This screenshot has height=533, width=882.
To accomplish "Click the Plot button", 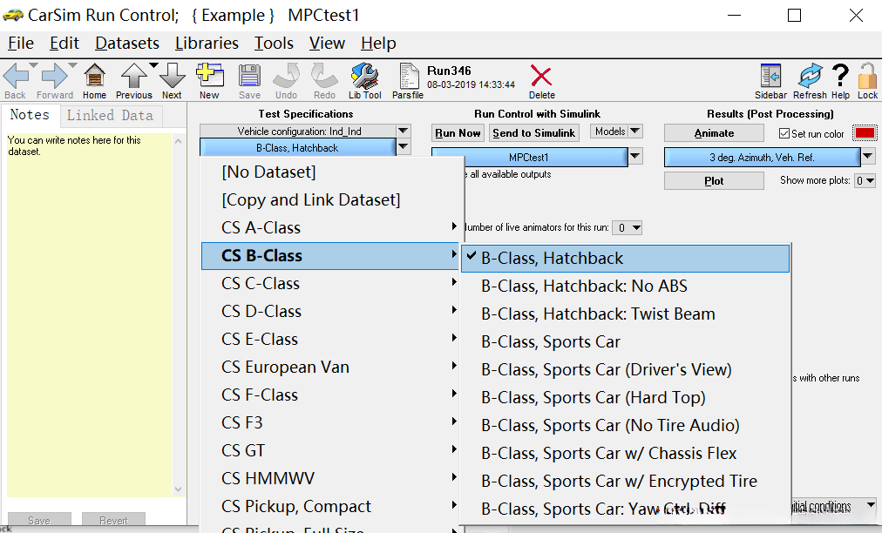I will 714,180.
